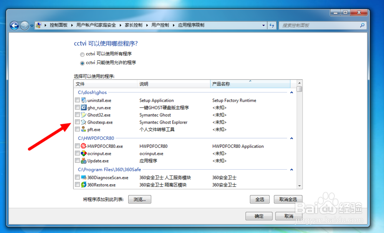Click the search magnifier icon
Viewport: 384px width, 233px height.
pos(362,25)
